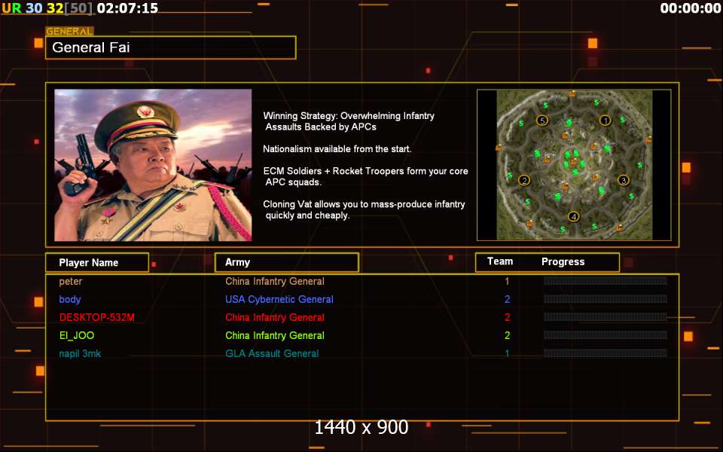Click El_JOO's team number 2
The height and width of the screenshot is (452, 723).
[507, 335]
